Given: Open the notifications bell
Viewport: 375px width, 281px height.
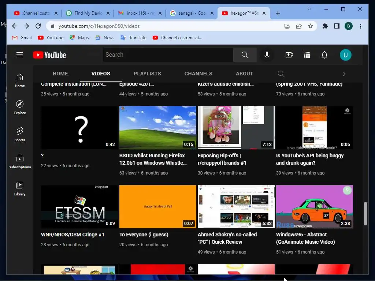Looking at the screenshot, I should (324, 55).
